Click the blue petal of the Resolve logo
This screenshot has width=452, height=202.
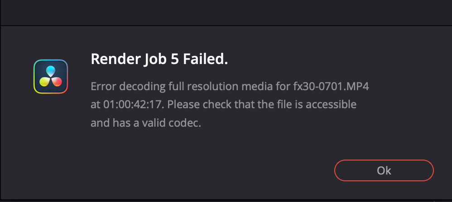51,70
